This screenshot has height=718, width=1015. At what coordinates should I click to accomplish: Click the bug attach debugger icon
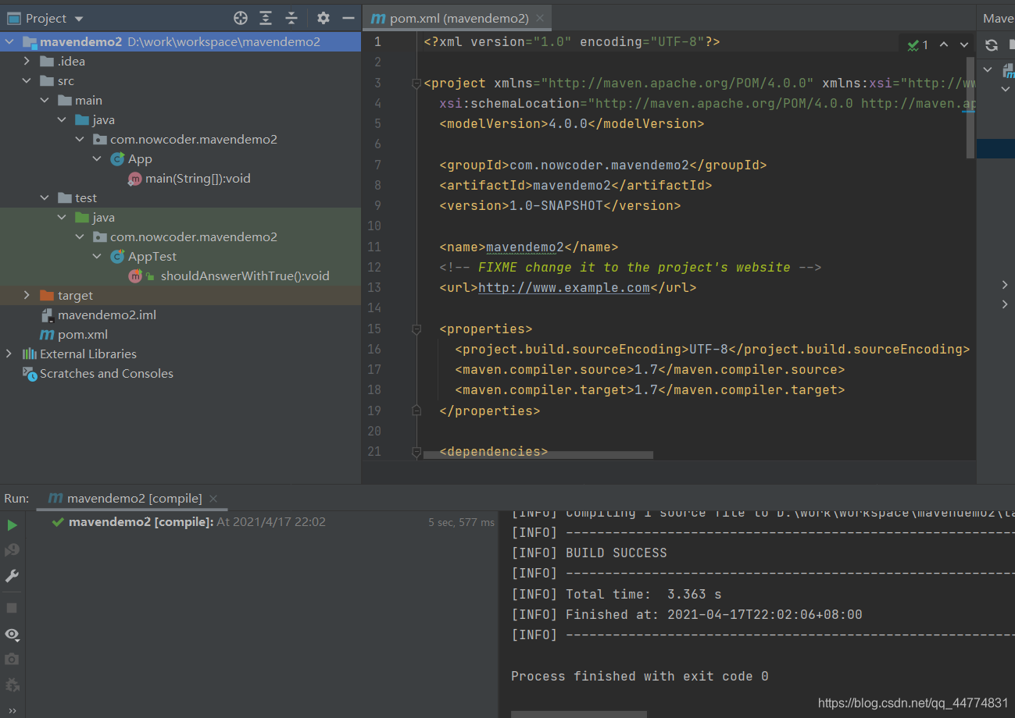[x=12, y=685]
